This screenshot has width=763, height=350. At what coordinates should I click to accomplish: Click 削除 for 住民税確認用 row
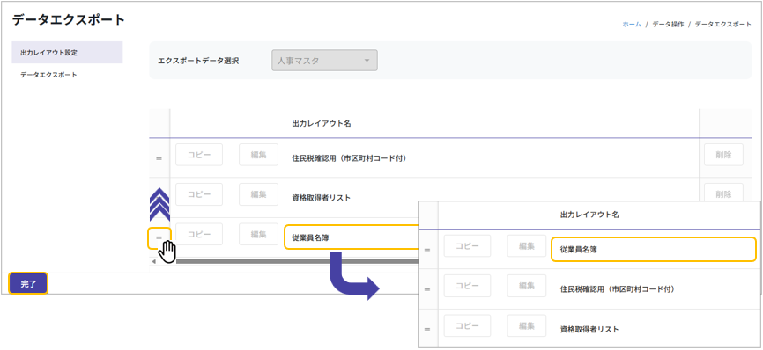tap(723, 155)
